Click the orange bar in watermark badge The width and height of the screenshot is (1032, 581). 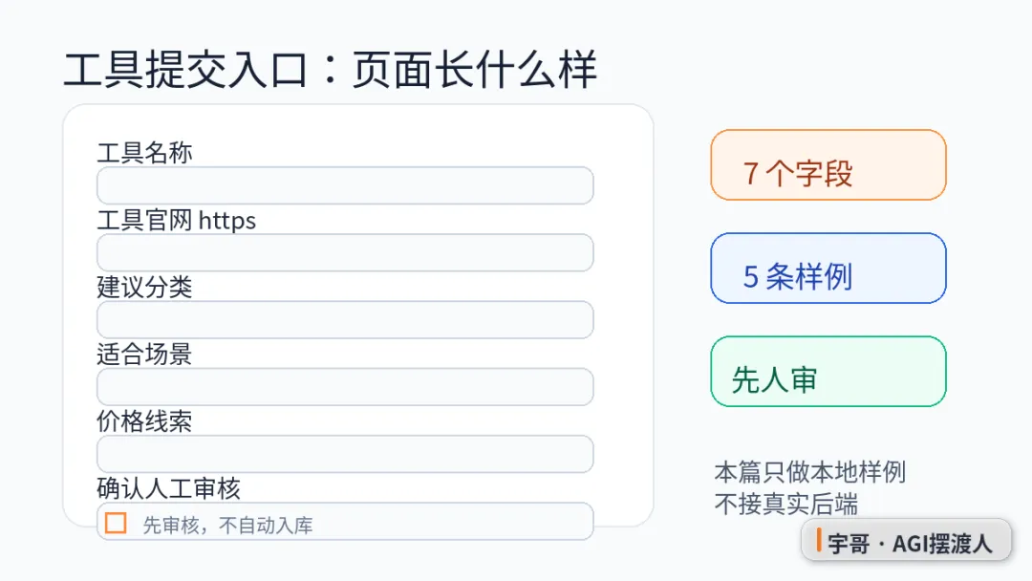tap(819, 540)
